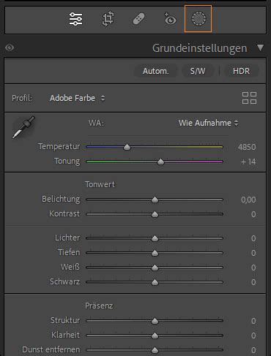Screen dimensions: 271x356
Task: Enable the HDR button
Action: pos(241,71)
